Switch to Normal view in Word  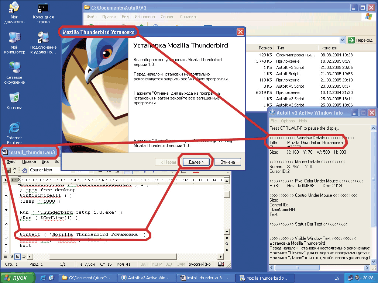tap(5, 256)
